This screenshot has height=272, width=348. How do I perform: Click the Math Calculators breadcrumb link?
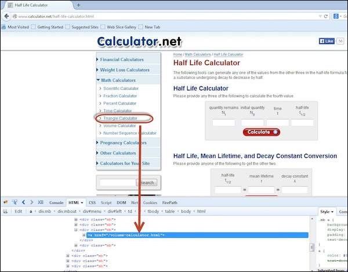tap(198, 55)
